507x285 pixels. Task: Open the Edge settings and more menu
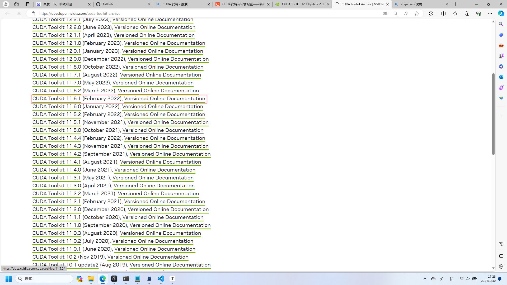(x=490, y=13)
